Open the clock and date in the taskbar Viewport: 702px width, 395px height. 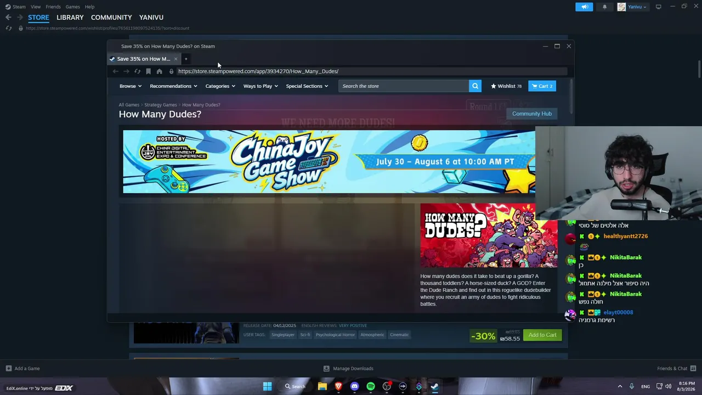tap(687, 386)
